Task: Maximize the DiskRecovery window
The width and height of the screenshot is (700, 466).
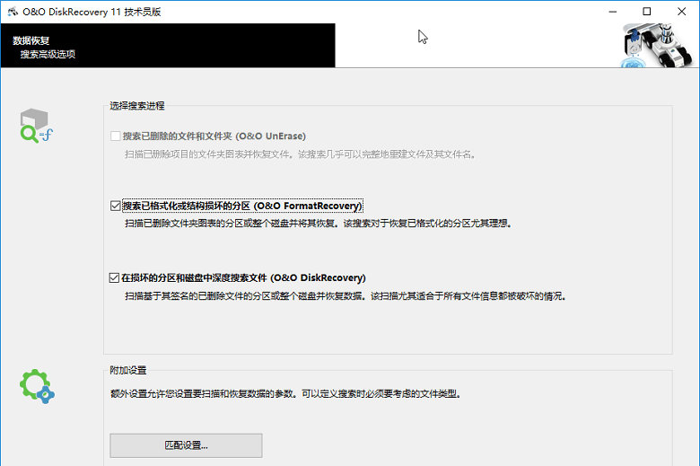Action: [646, 12]
